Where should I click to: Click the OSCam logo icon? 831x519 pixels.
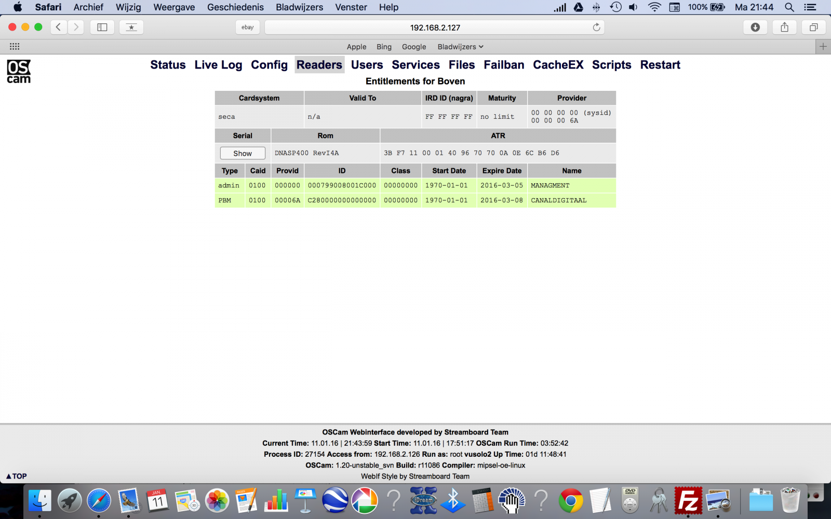(x=19, y=71)
